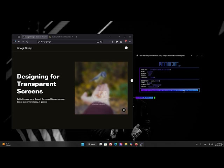
Task: Go forward one page in browser
Action: click(23, 42)
